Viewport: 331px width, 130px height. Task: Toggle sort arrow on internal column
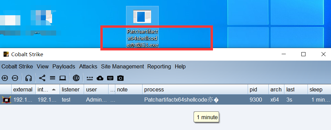coord(54,89)
